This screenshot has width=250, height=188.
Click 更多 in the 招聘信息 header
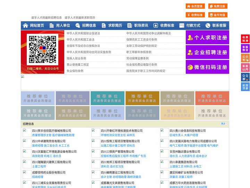(224, 124)
